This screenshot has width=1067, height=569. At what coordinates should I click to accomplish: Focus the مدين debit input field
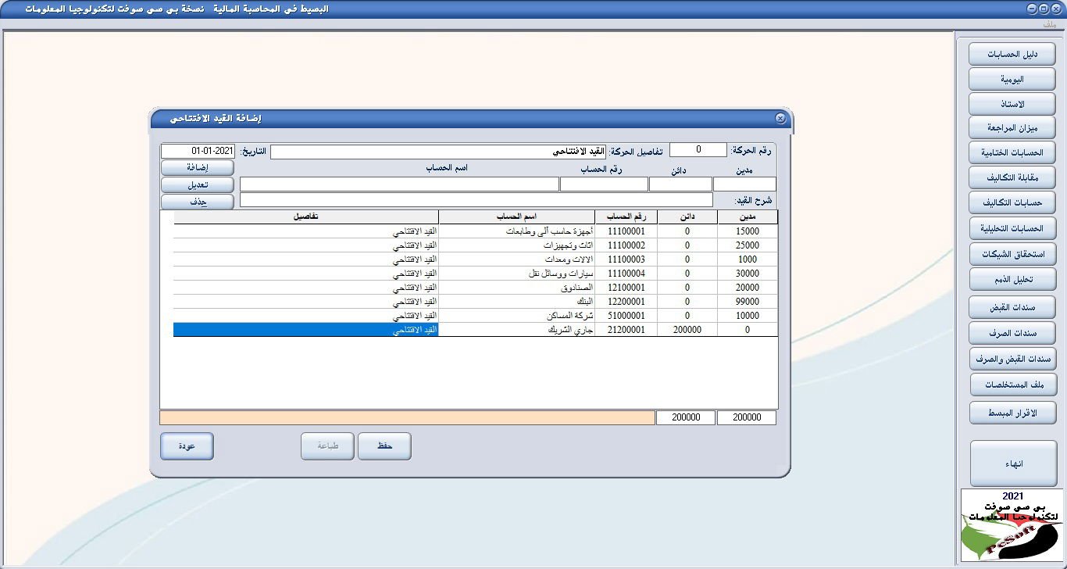pos(744,184)
